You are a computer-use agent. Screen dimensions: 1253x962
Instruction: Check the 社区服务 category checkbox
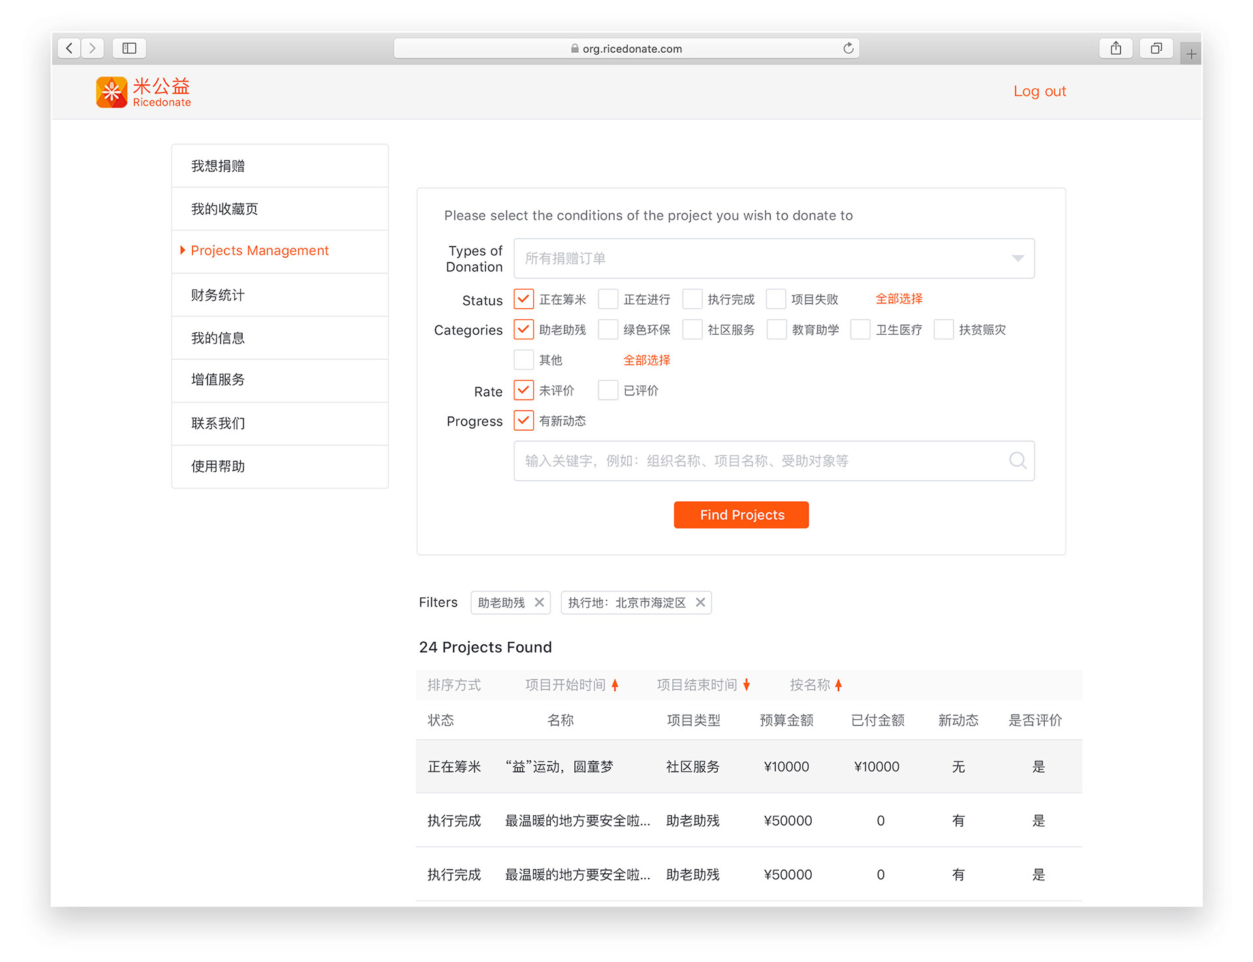click(692, 329)
